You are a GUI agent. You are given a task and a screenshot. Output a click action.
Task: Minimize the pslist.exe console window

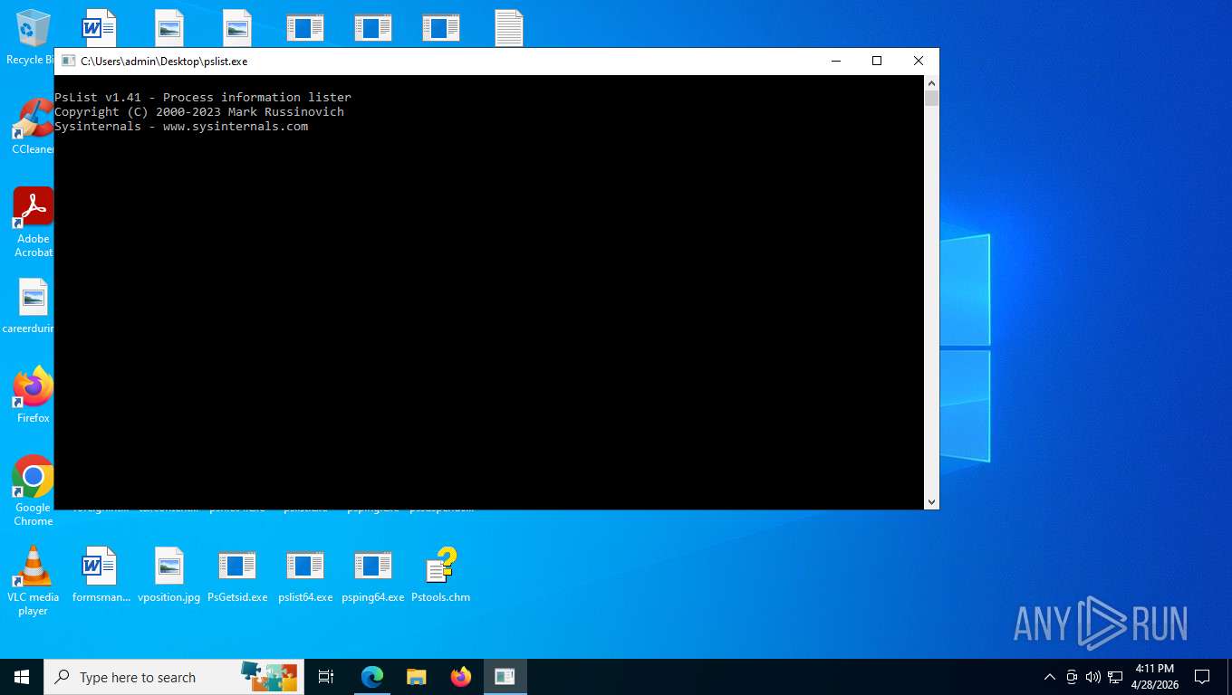pyautogui.click(x=835, y=61)
